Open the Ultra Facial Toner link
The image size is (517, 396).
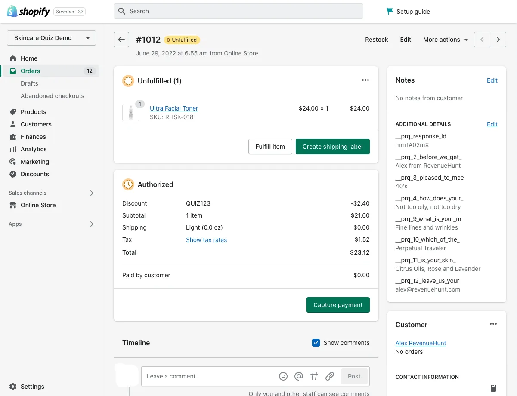[174, 108]
